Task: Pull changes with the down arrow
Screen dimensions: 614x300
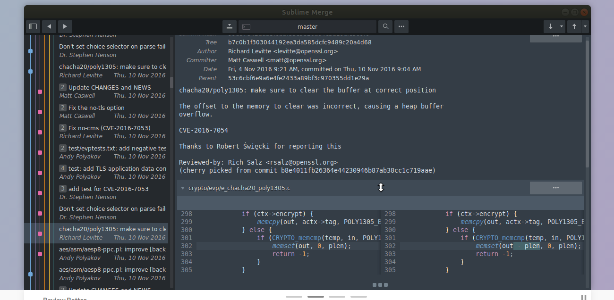Action: pos(551,26)
